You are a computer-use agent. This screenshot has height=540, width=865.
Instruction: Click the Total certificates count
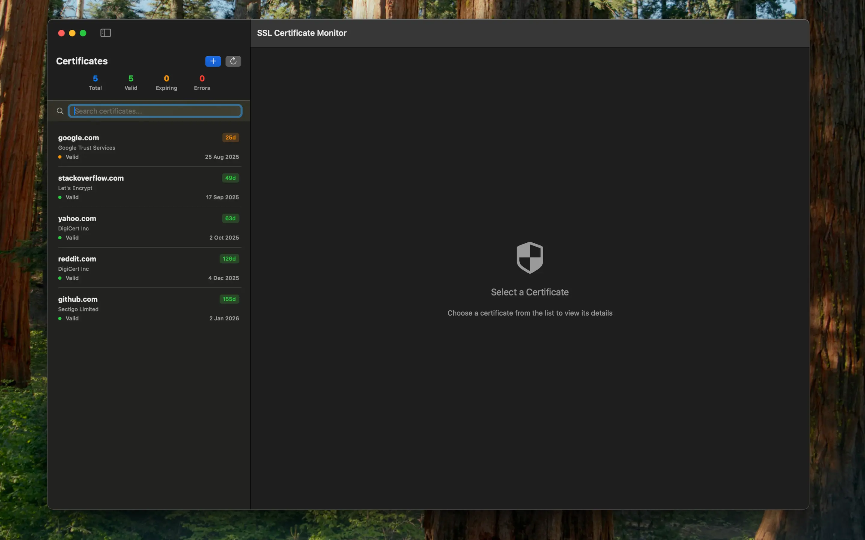tap(96, 82)
